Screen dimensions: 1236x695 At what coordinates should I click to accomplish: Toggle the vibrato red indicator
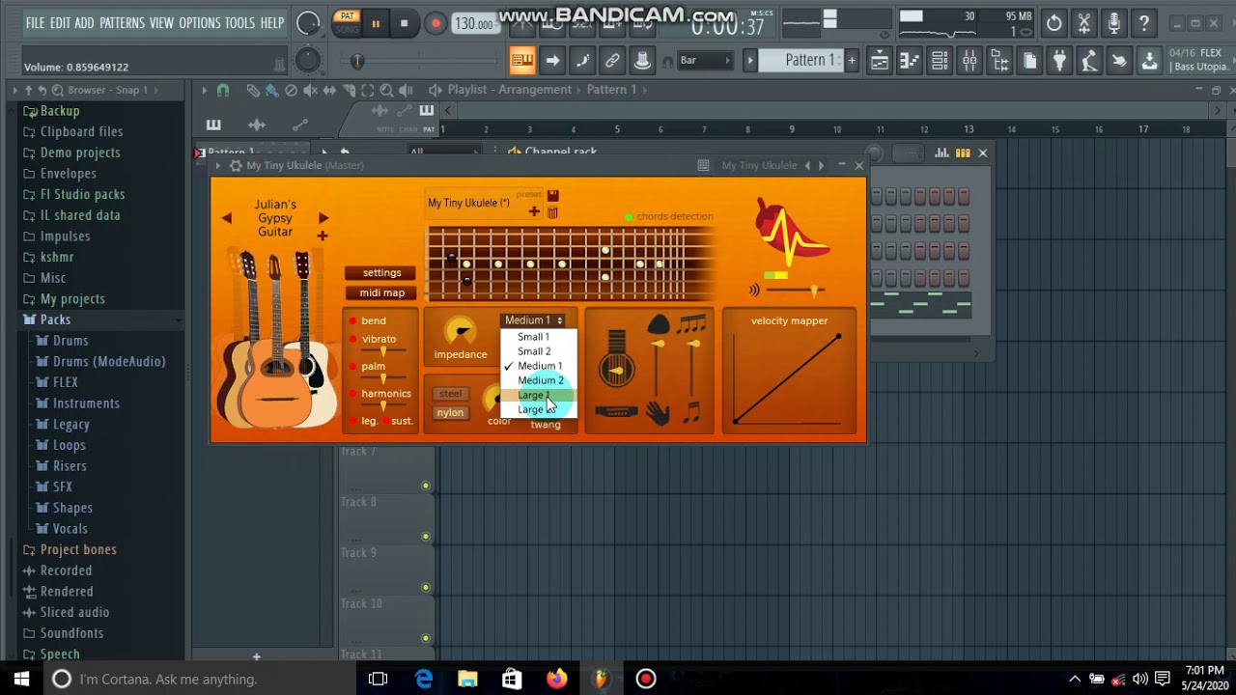(x=352, y=340)
